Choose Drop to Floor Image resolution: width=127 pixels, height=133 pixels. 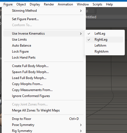(44, 119)
